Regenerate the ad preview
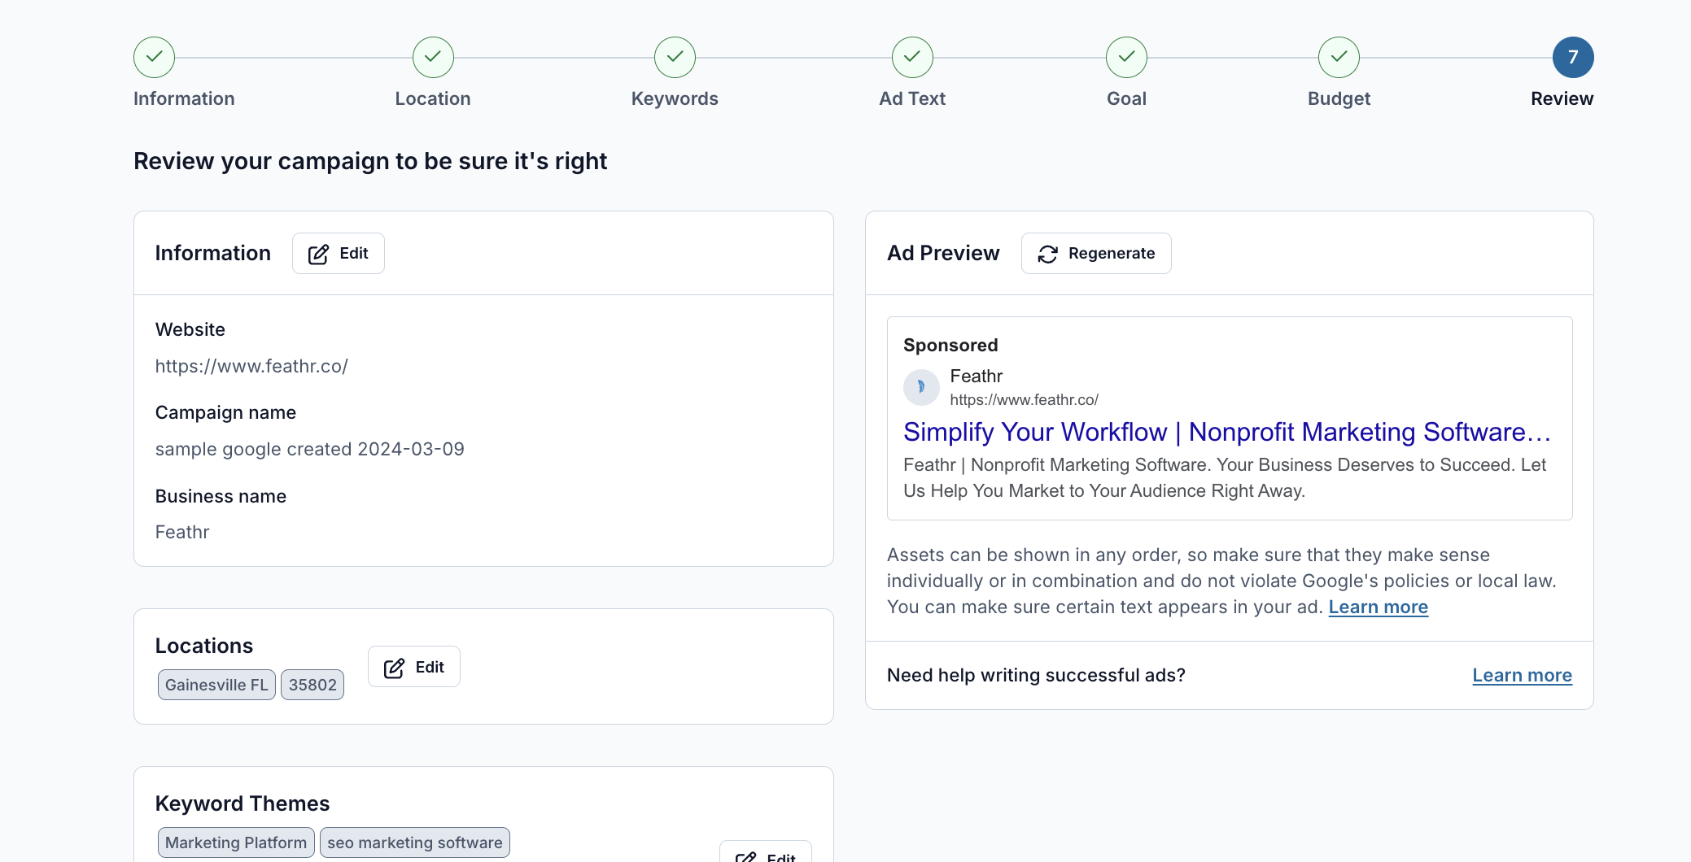Viewport: 1691px width, 862px height. tap(1096, 254)
